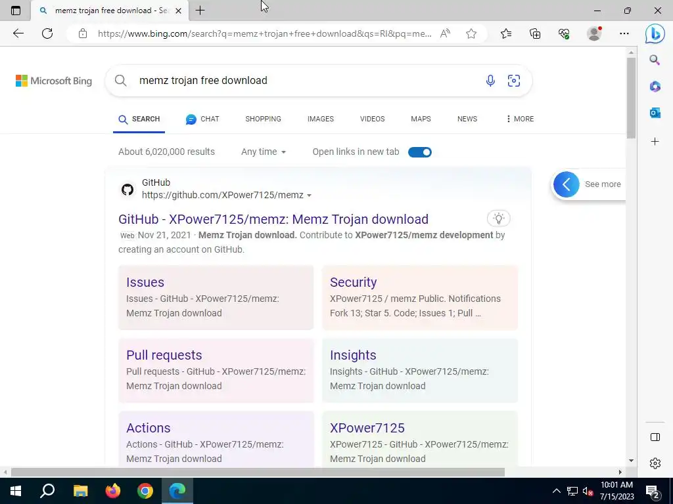The width and height of the screenshot is (673, 504).
Task: Open the MORE menu in Bing tabs
Action: [520, 119]
